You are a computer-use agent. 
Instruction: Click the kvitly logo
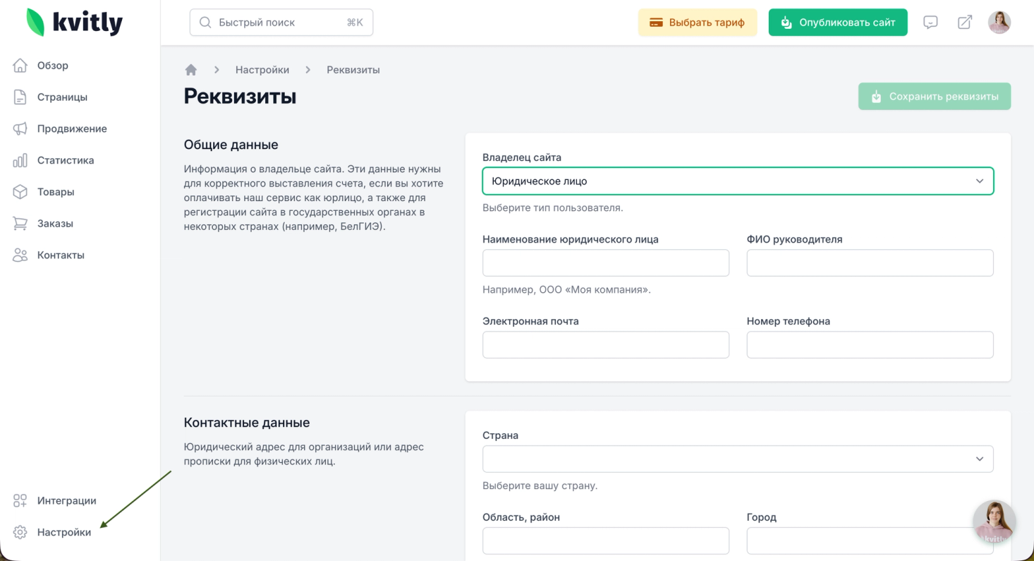(x=75, y=23)
